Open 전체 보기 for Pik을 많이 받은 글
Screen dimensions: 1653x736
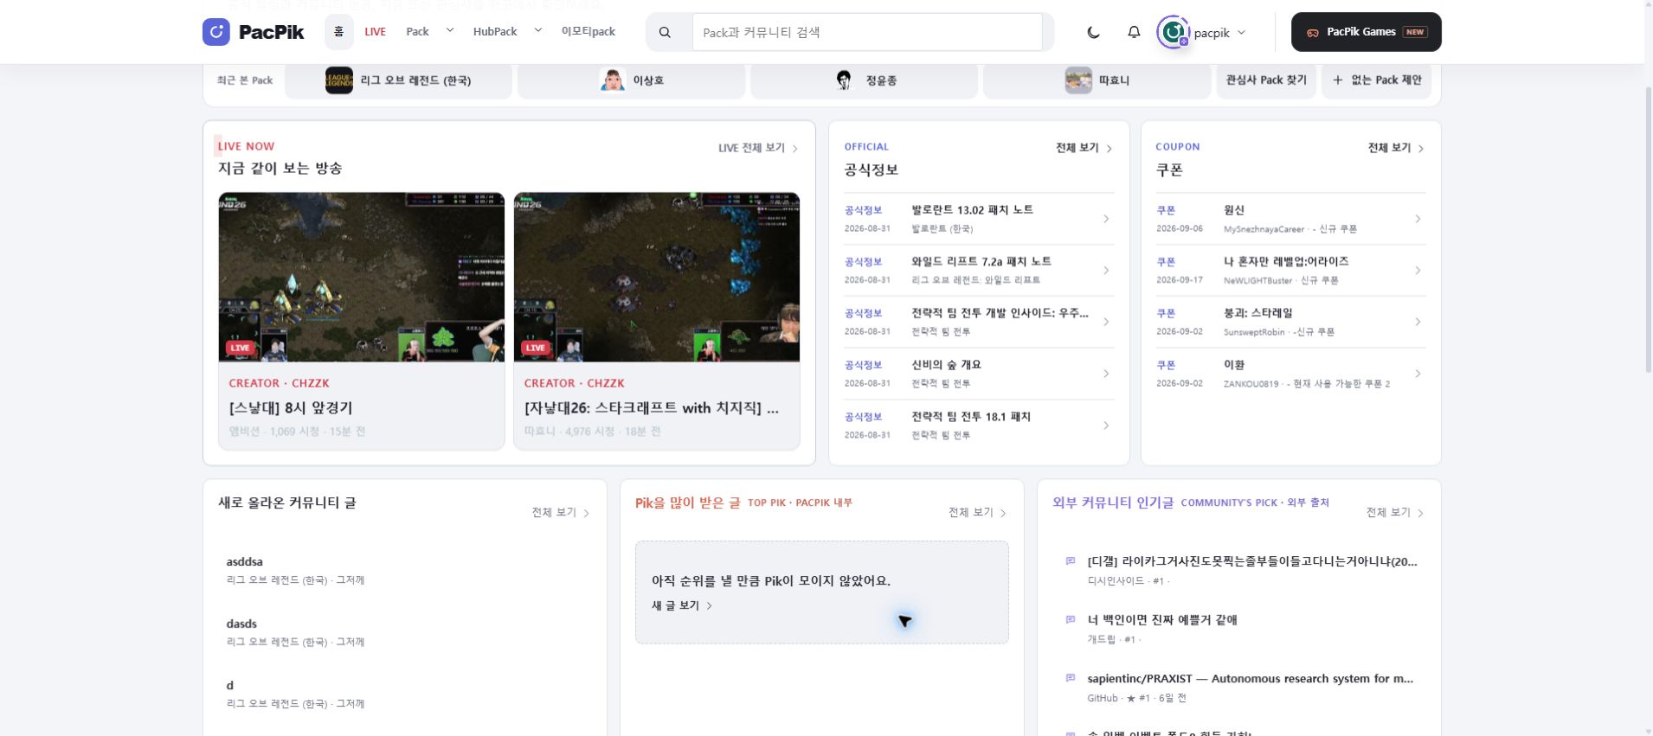click(x=978, y=513)
